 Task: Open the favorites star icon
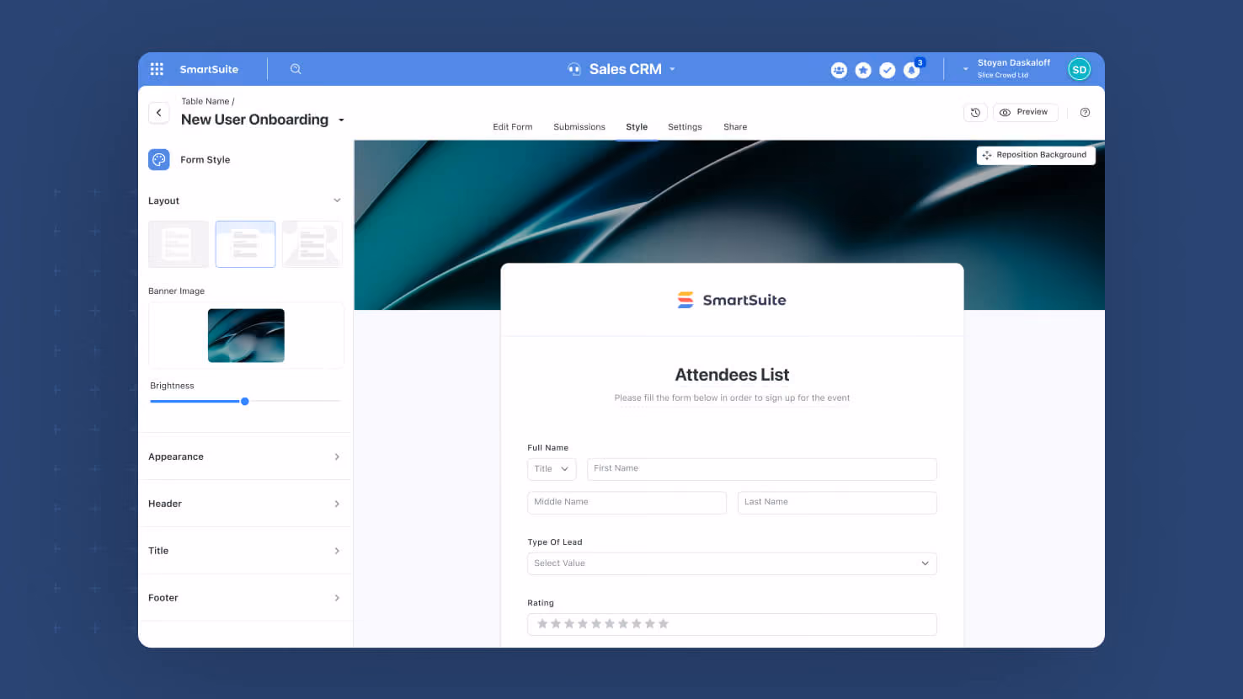863,70
